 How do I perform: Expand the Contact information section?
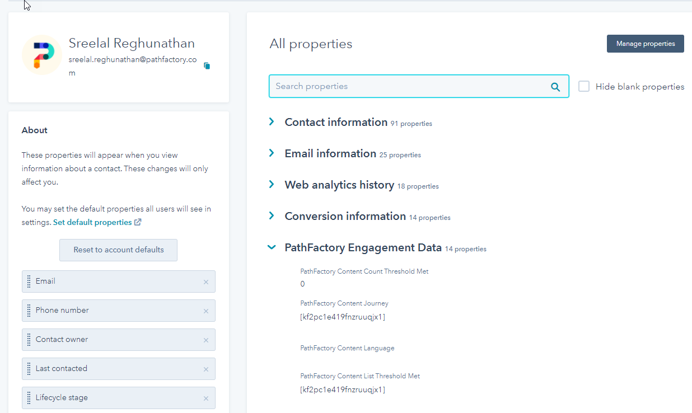pos(272,122)
